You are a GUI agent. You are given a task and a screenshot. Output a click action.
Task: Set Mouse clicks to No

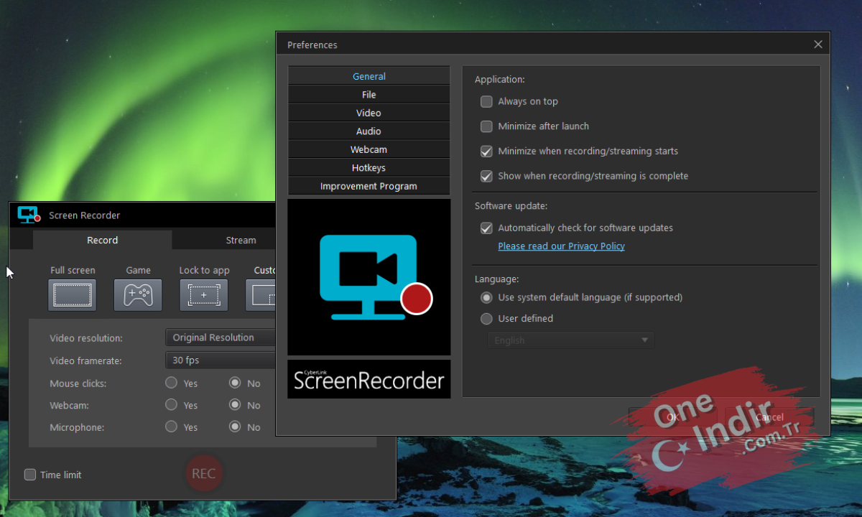[x=235, y=383]
